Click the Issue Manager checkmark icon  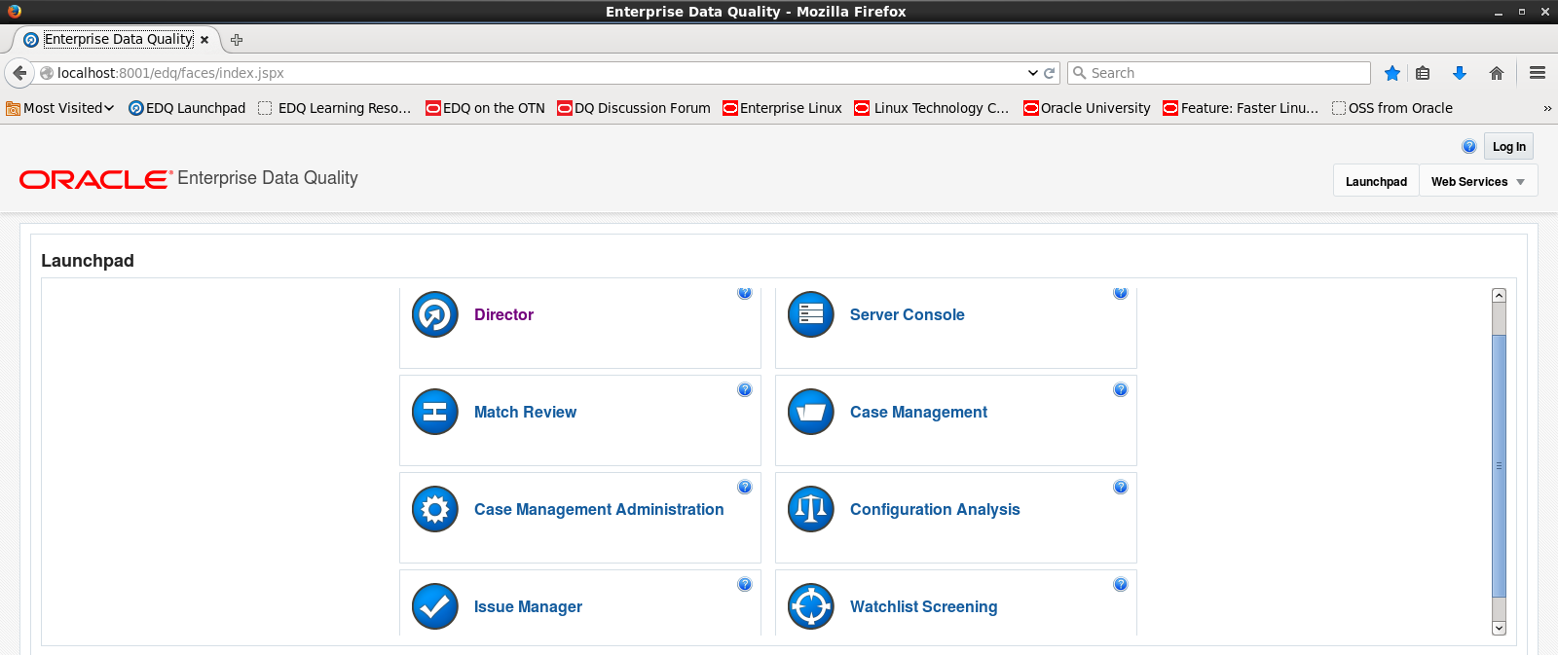[x=435, y=606]
